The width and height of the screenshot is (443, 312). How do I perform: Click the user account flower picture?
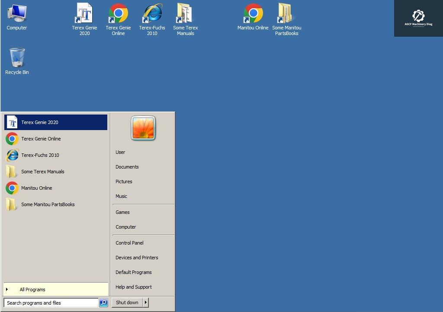(143, 128)
